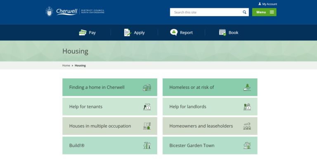Open the green Menu button

pos(264,12)
